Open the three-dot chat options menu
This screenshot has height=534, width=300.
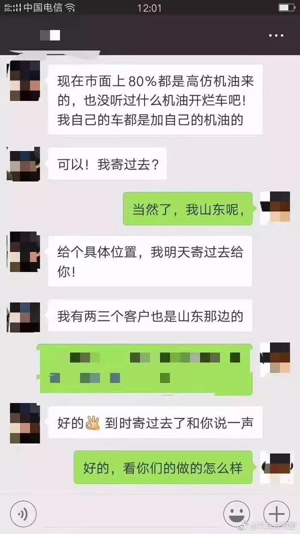click(276, 36)
